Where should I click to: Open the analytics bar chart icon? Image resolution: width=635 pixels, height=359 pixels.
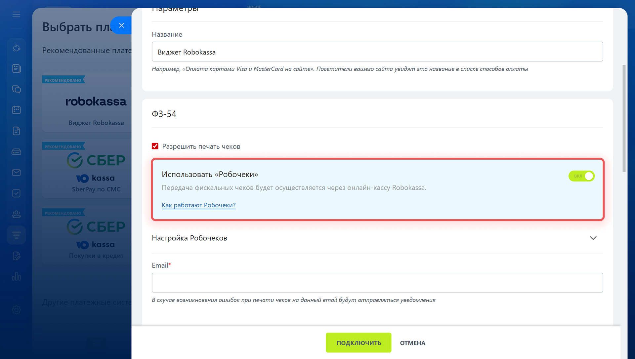pyautogui.click(x=16, y=276)
